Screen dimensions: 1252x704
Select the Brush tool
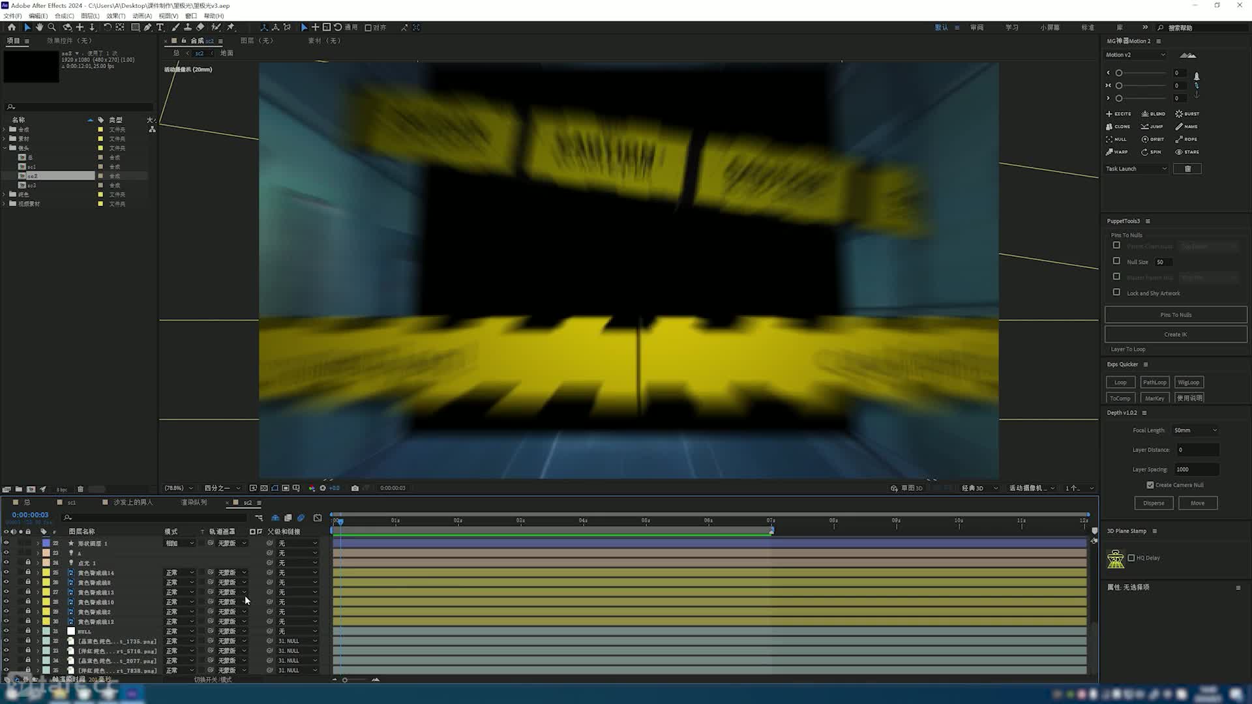[x=175, y=27]
